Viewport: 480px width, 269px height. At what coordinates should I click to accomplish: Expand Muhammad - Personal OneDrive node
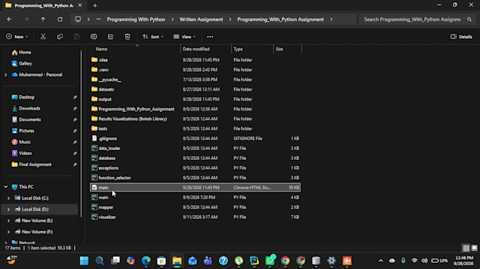click(x=6, y=75)
